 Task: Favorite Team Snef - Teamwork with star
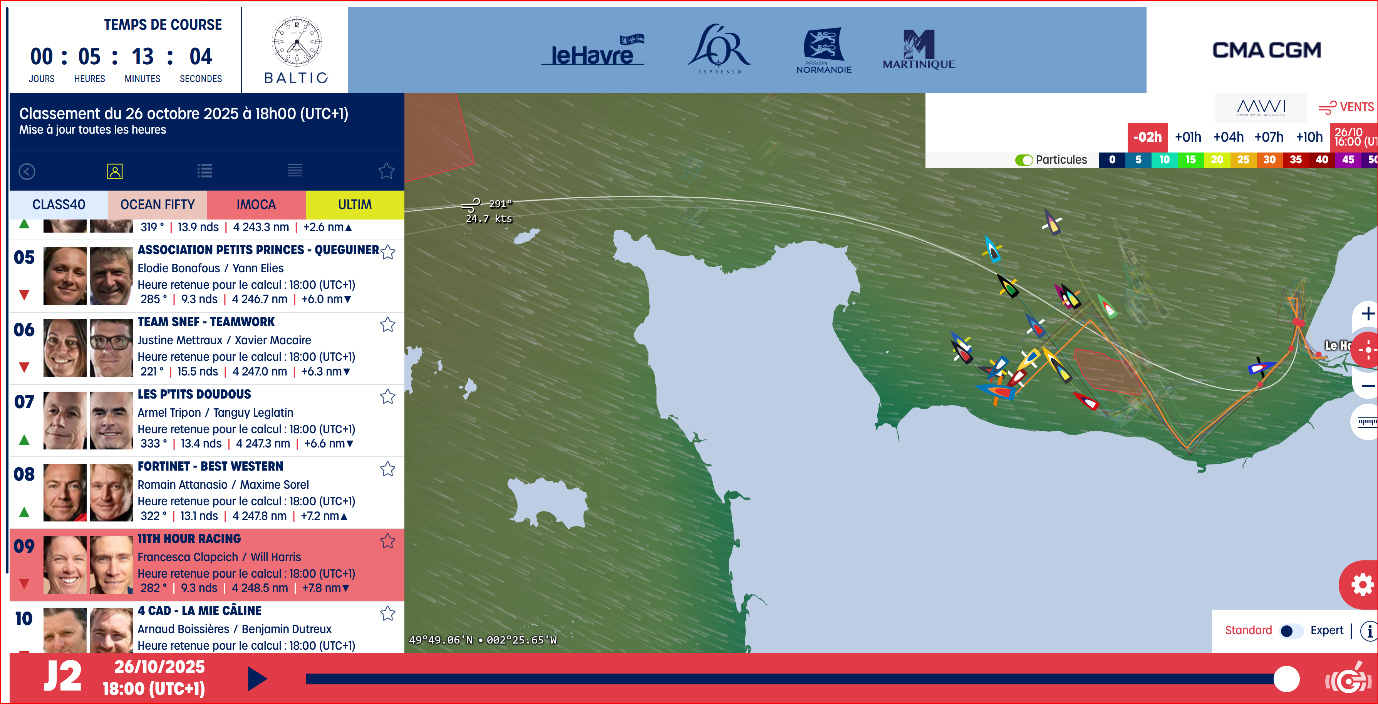[387, 325]
